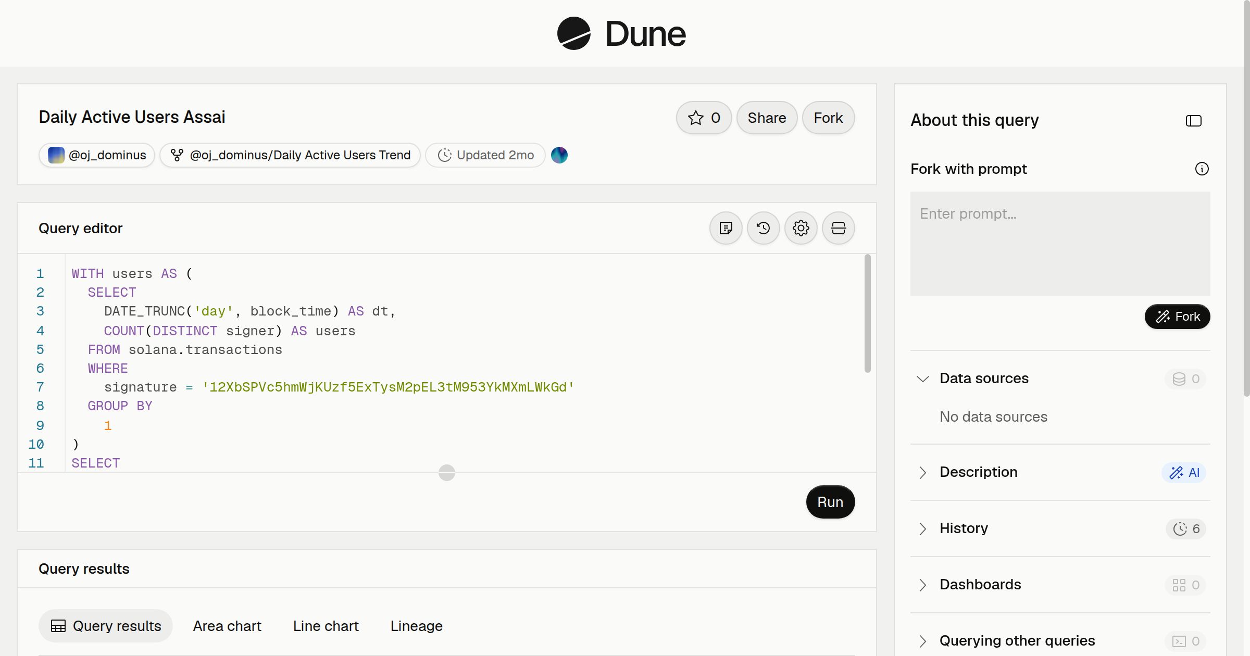This screenshot has height=656, width=1250.
Task: Click the Fork button in query header
Action: click(x=828, y=118)
